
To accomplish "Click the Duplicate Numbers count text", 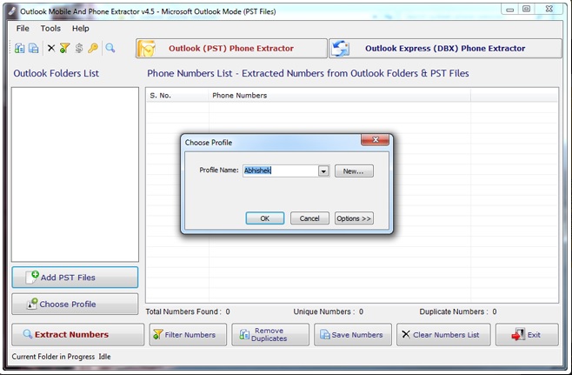I will [458, 311].
